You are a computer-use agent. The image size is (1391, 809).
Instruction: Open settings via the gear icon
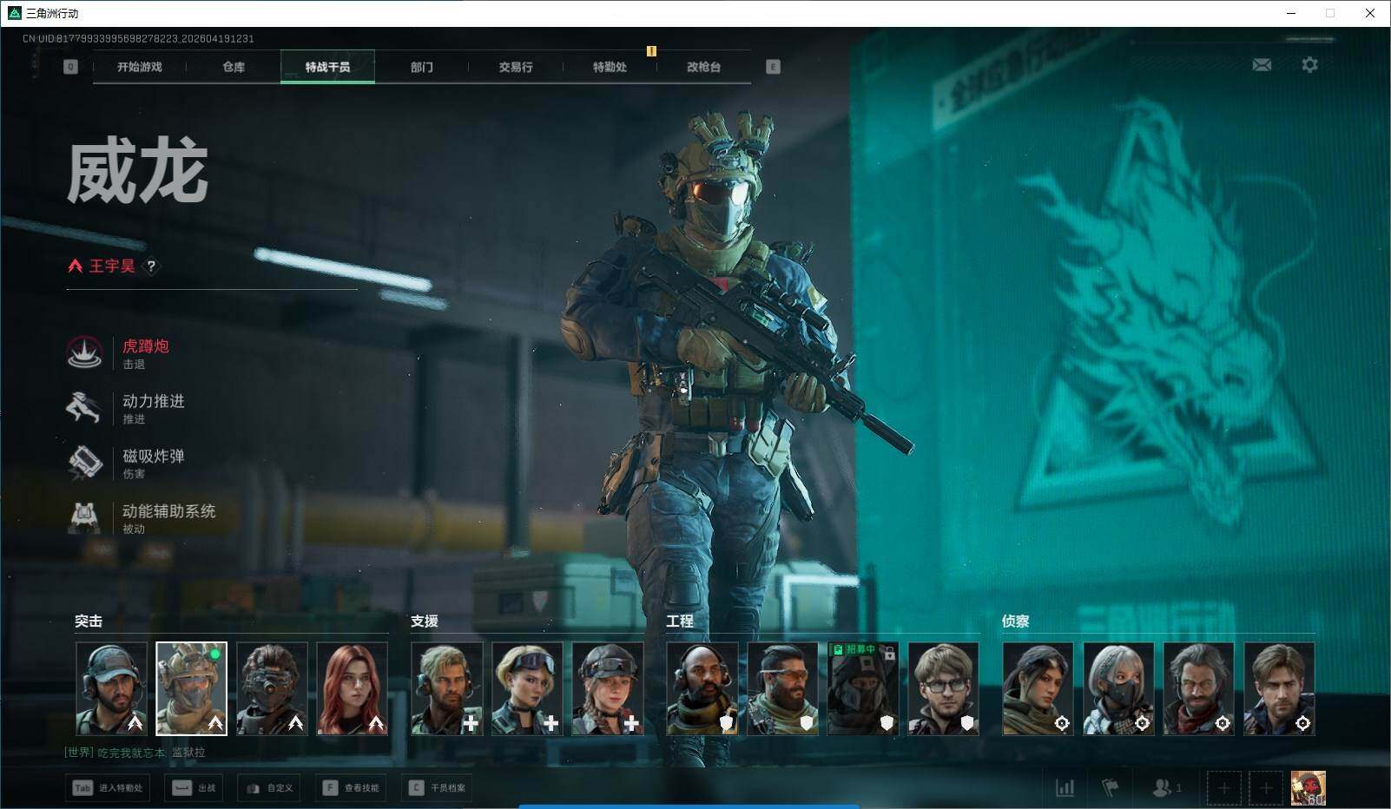[x=1309, y=65]
